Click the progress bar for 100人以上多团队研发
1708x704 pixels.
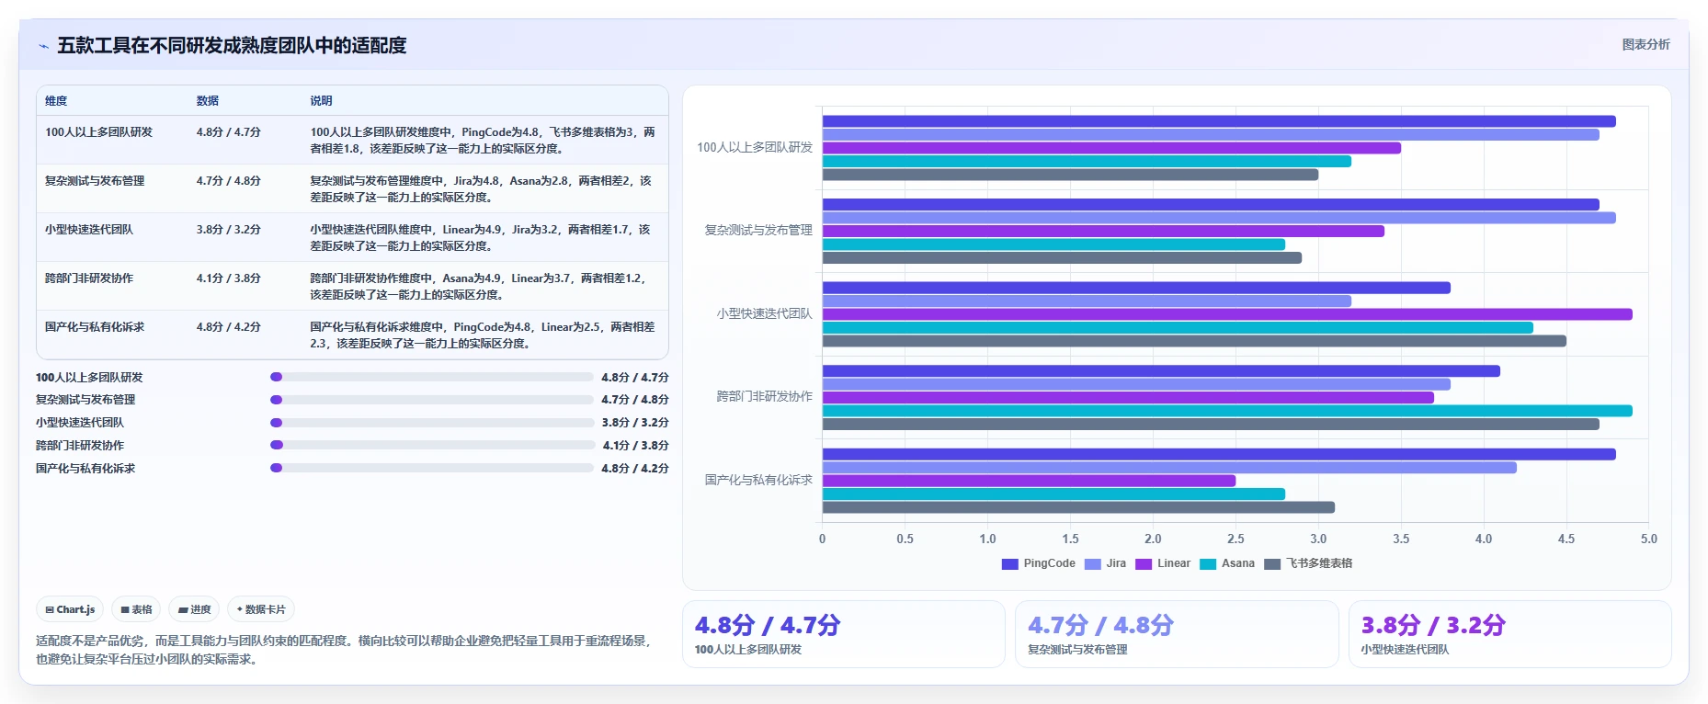point(432,377)
